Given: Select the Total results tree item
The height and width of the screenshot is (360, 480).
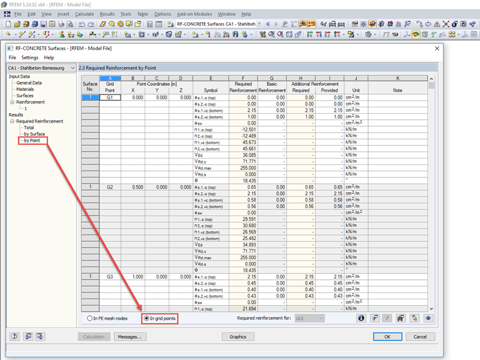Looking at the screenshot, I should pyautogui.click(x=29, y=128).
